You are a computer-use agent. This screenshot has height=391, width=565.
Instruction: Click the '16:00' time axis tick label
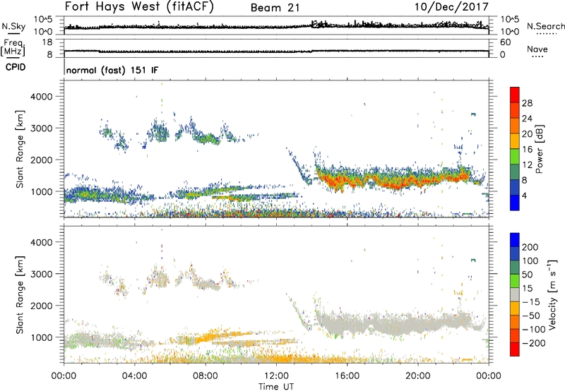(x=347, y=376)
